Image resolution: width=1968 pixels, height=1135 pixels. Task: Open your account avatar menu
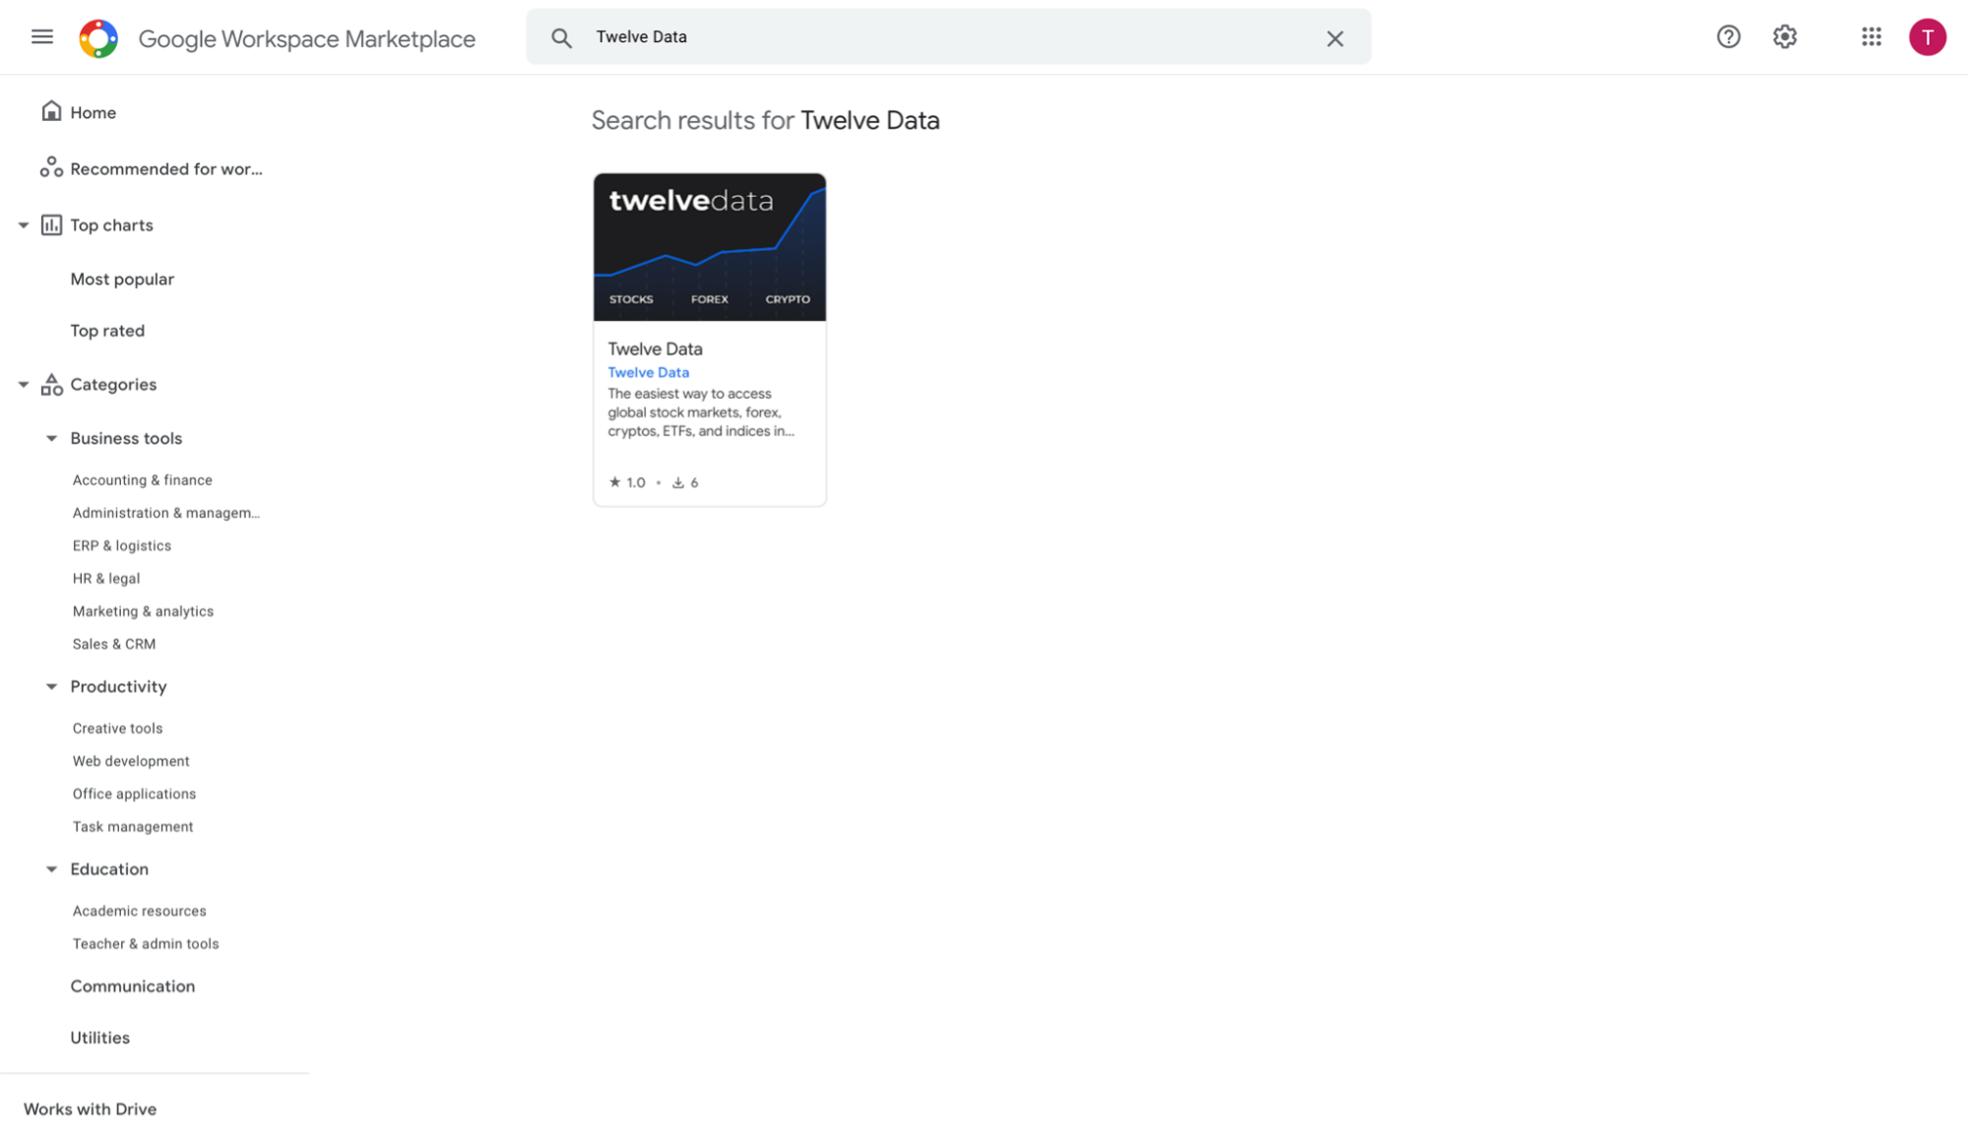pos(1927,36)
